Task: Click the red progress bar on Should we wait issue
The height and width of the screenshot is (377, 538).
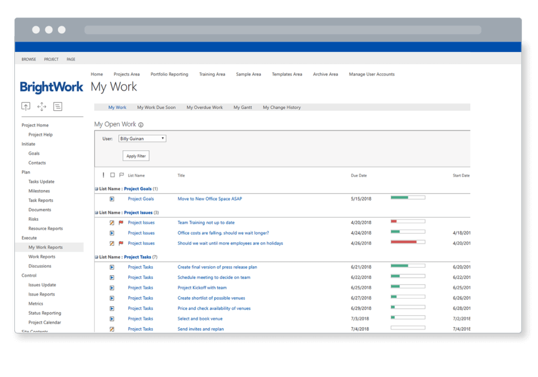Action: [x=407, y=242]
